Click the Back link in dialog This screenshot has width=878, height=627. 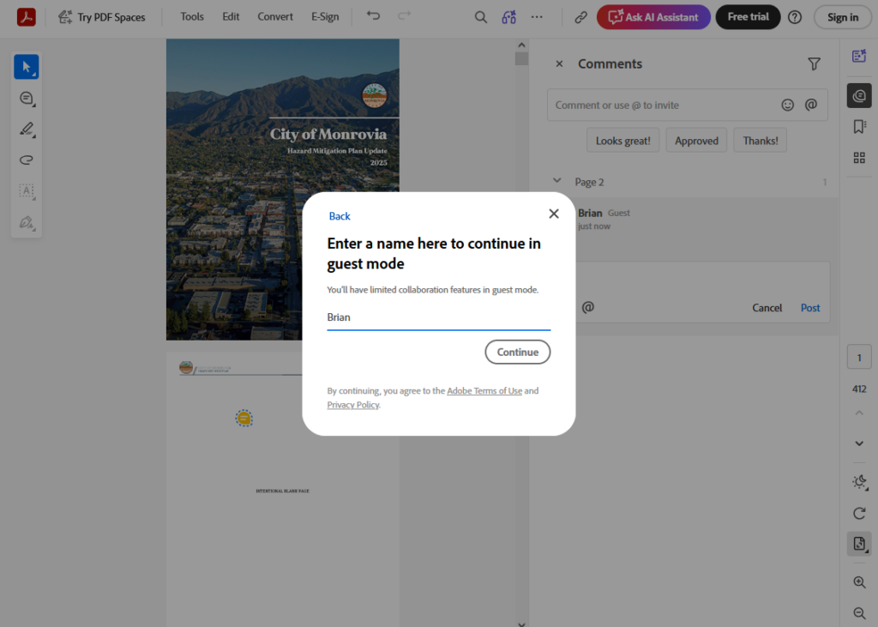tap(340, 216)
